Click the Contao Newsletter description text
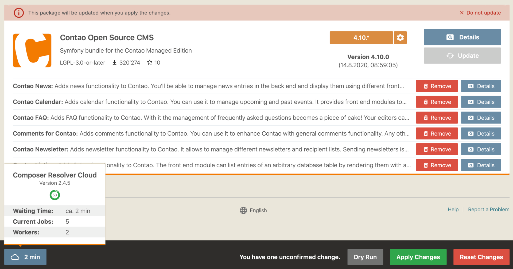This screenshot has width=513, height=269. [239, 149]
